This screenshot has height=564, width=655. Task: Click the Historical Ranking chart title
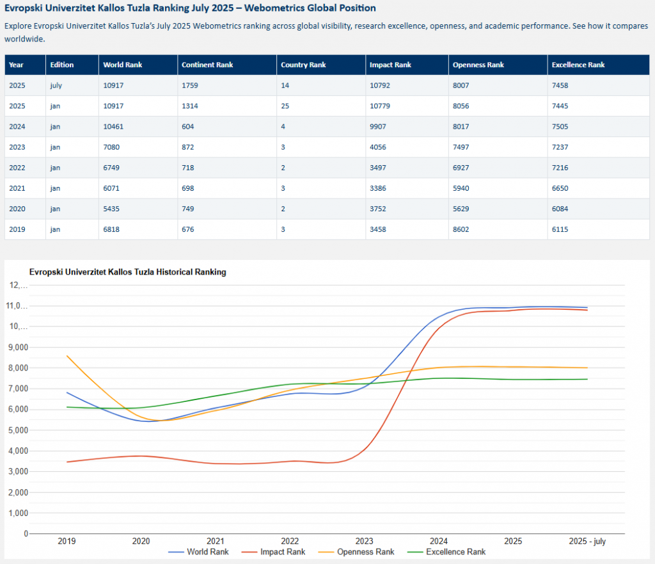[127, 271]
